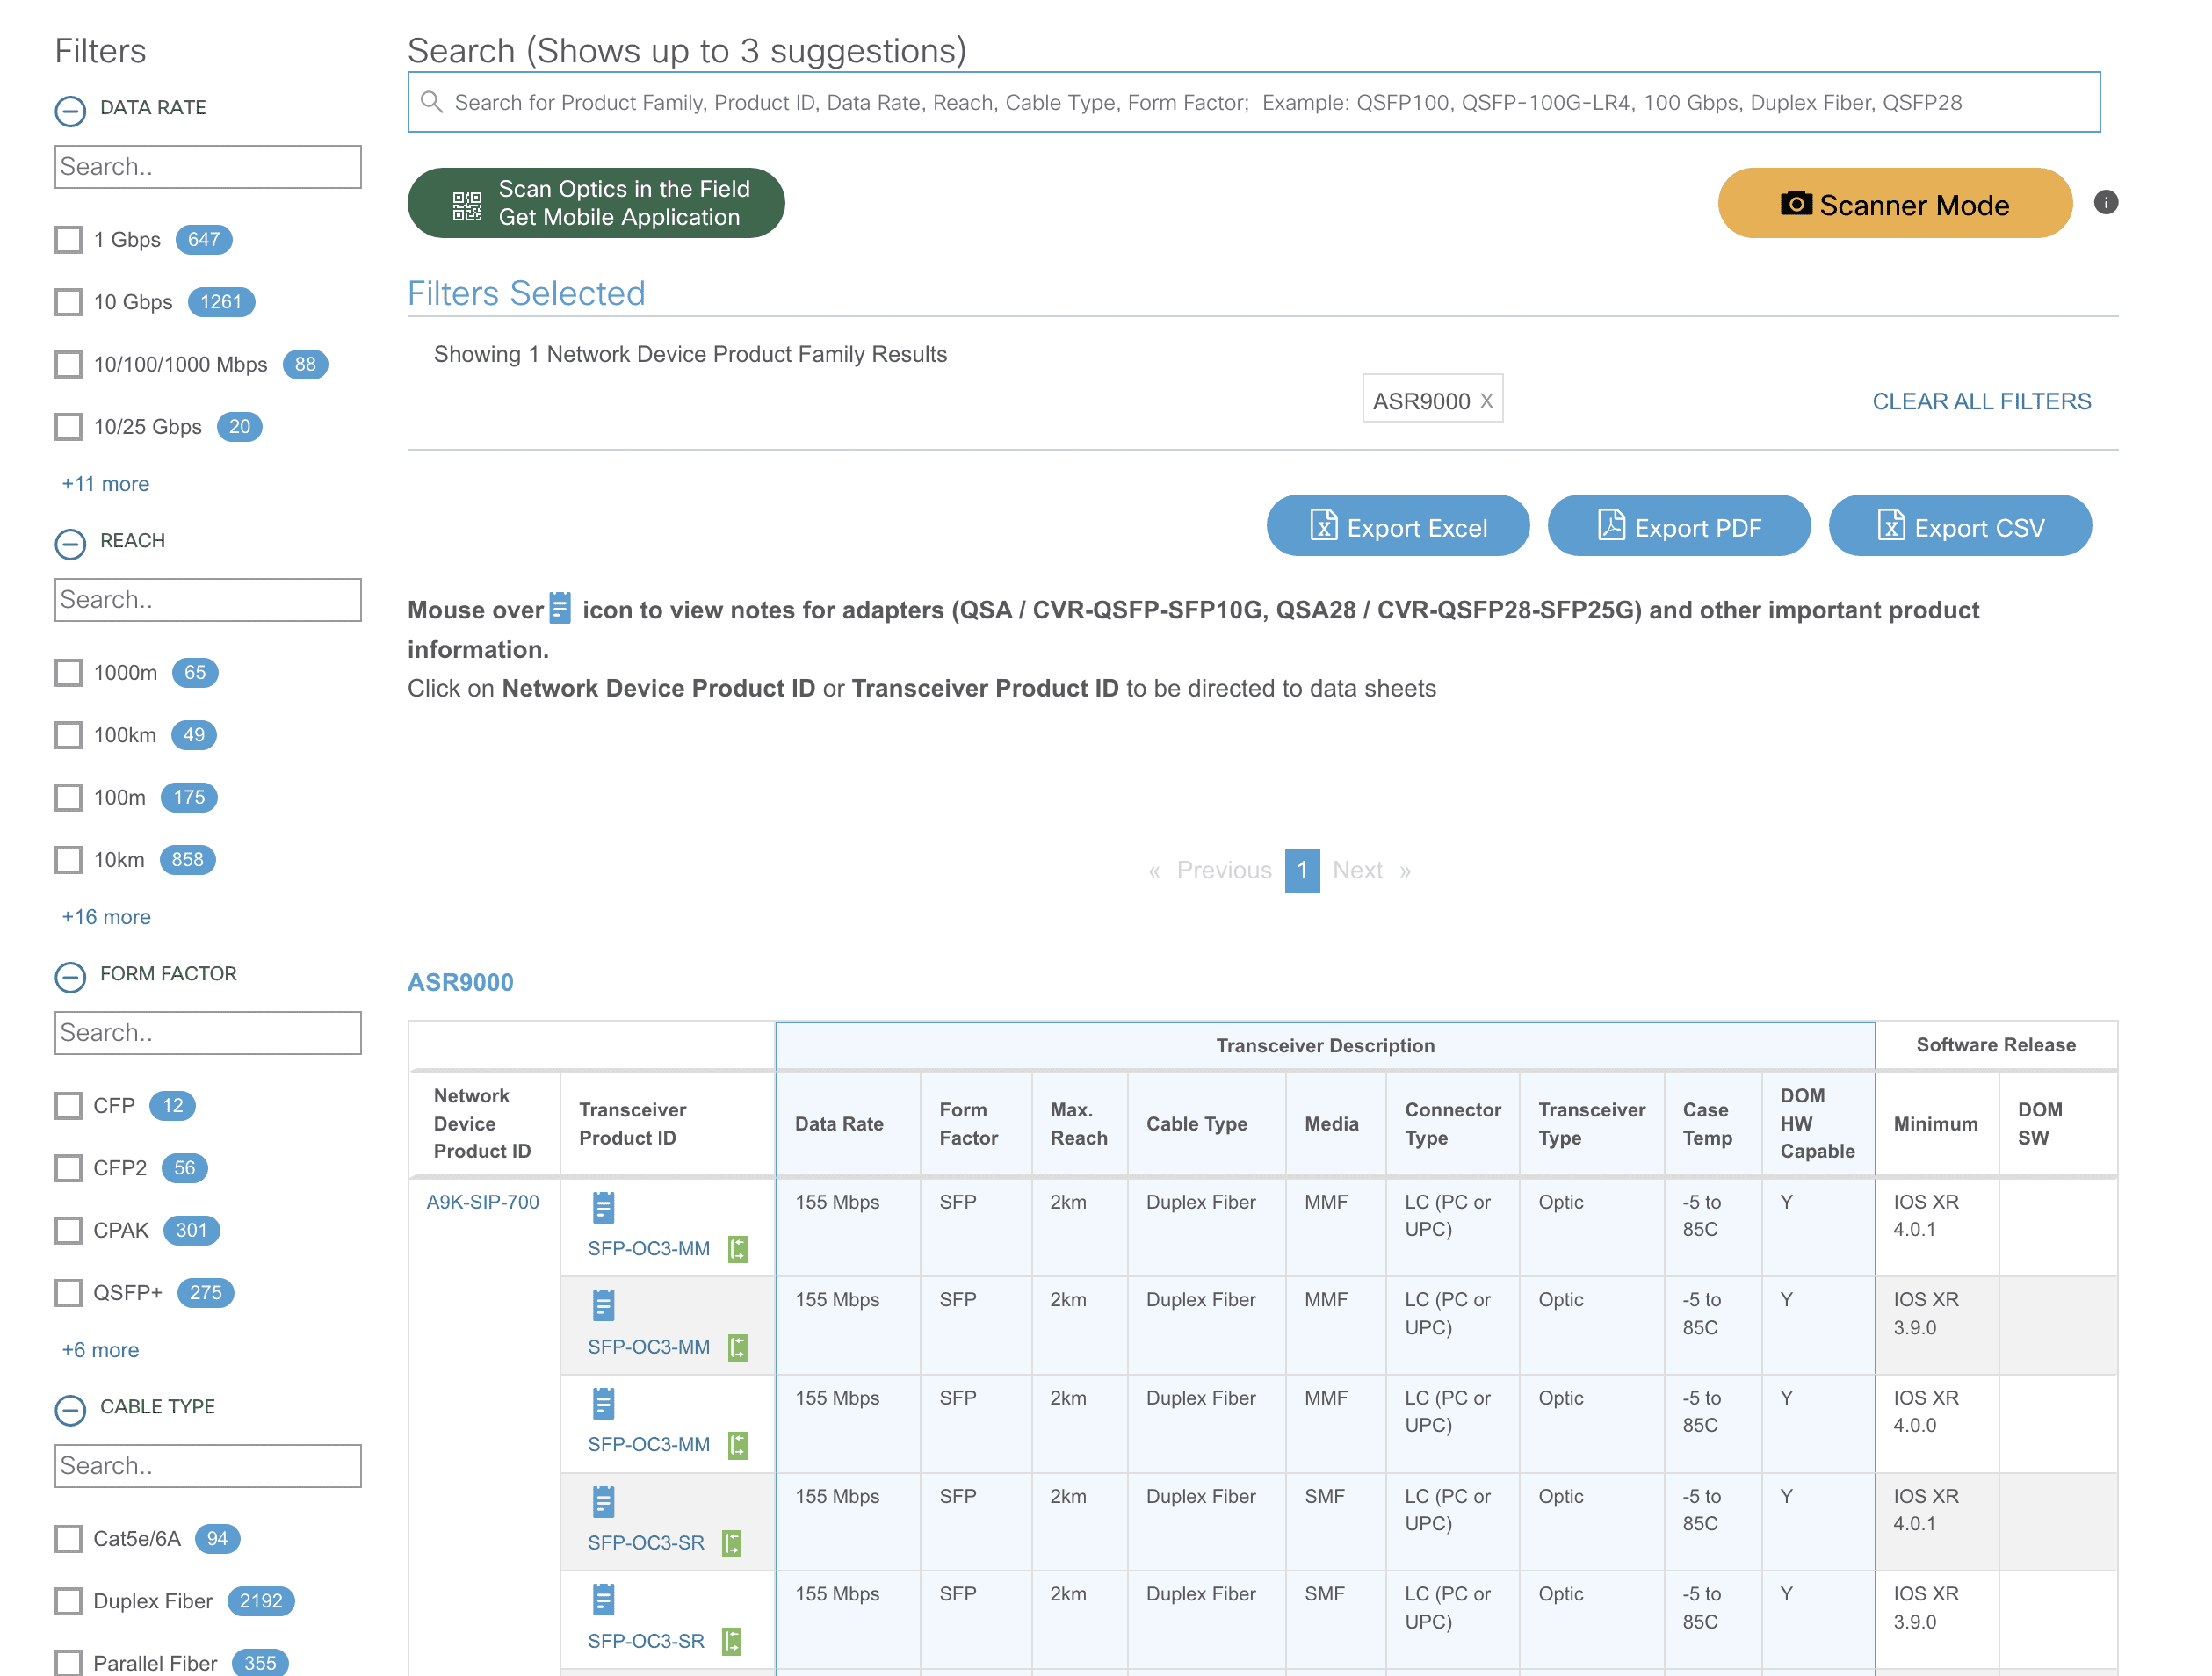Image resolution: width=2212 pixels, height=1676 pixels.
Task: Select page 1 in pagination
Action: 1302,870
